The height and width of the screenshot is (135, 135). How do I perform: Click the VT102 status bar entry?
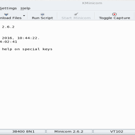pos(114,131)
